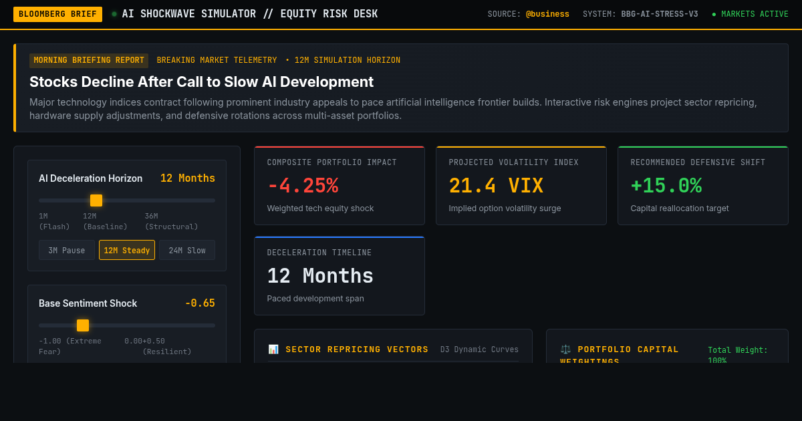Click the Weighted tech equity shock caption
Image resolution: width=802 pixels, height=421 pixels.
pos(320,208)
